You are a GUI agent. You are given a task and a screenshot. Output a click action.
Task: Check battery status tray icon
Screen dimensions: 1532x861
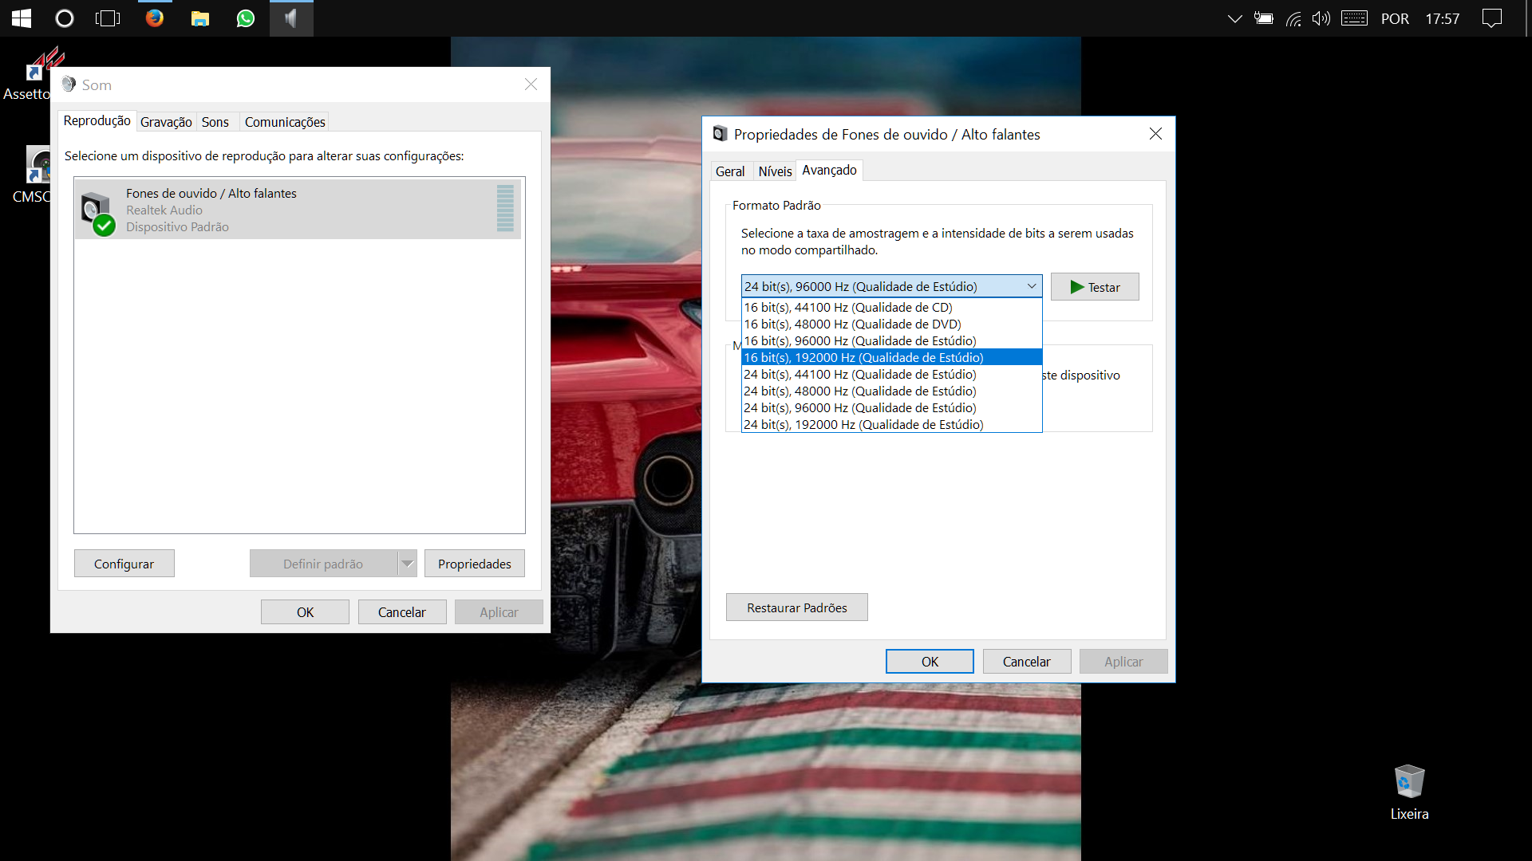1264,18
